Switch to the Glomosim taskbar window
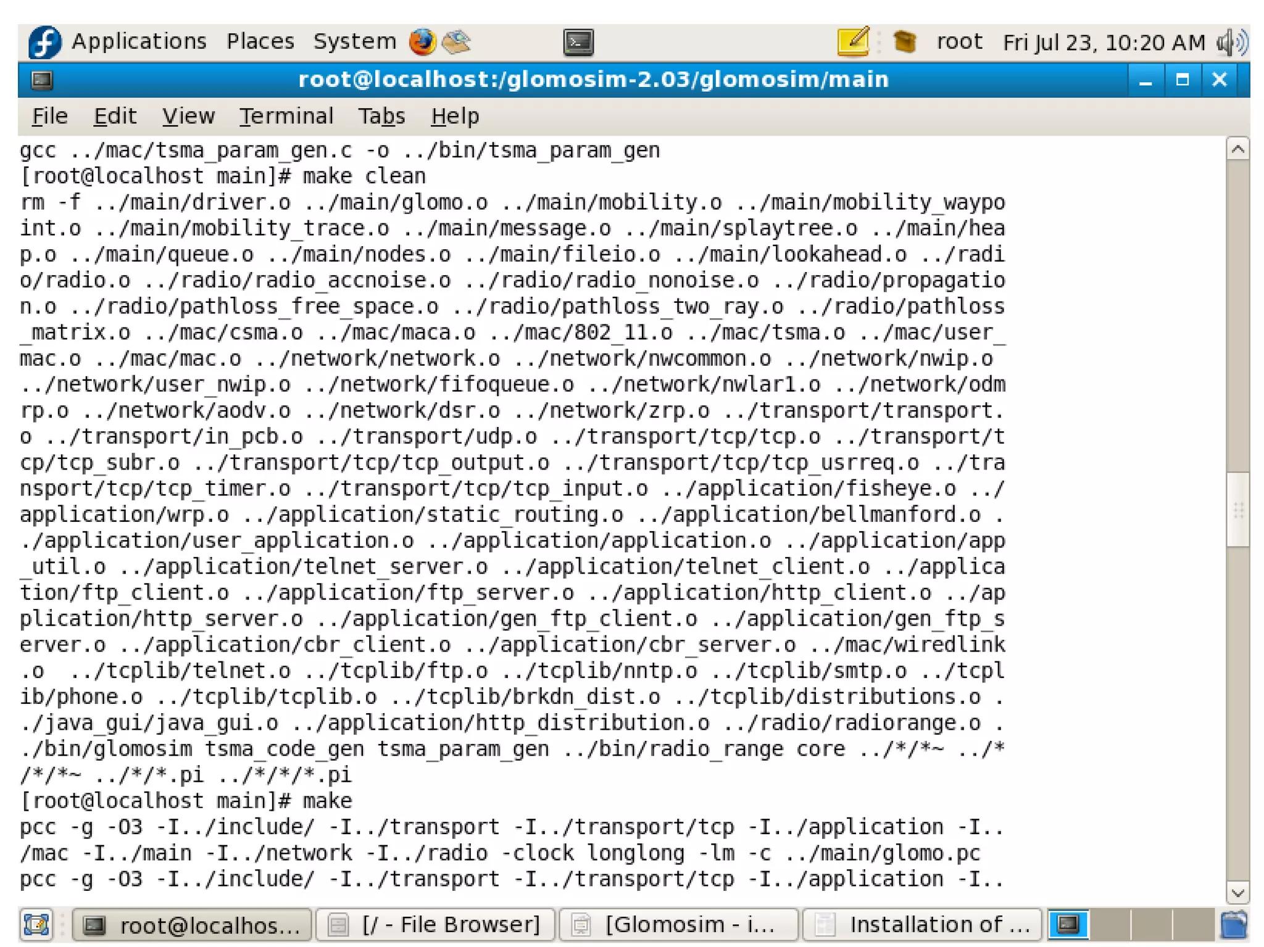Image resolution: width=1264 pixels, height=947 pixels. click(678, 925)
